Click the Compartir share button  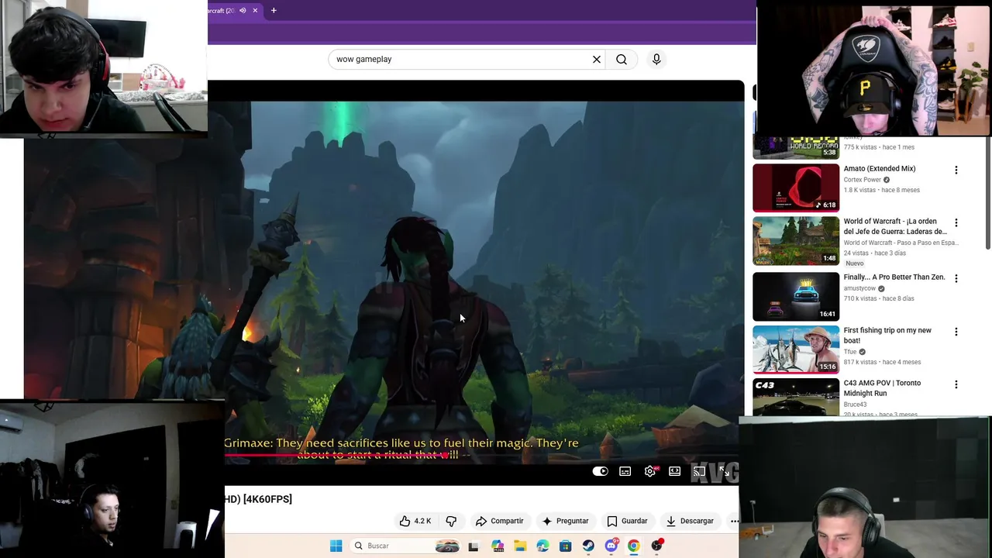click(x=500, y=521)
